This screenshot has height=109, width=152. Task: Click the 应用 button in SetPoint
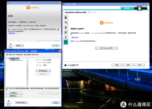tap(140, 65)
